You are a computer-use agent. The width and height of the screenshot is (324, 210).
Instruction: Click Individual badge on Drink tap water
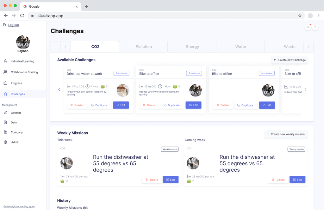121,73
